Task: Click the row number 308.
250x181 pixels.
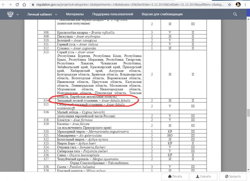Action: click(x=46, y=33)
